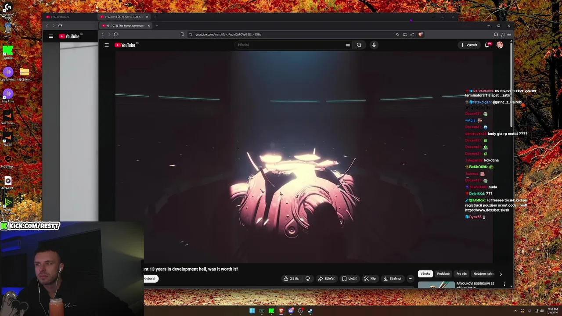Screen dimensions: 562x316
Task: Close the This horror game tab
Action: point(148,25)
